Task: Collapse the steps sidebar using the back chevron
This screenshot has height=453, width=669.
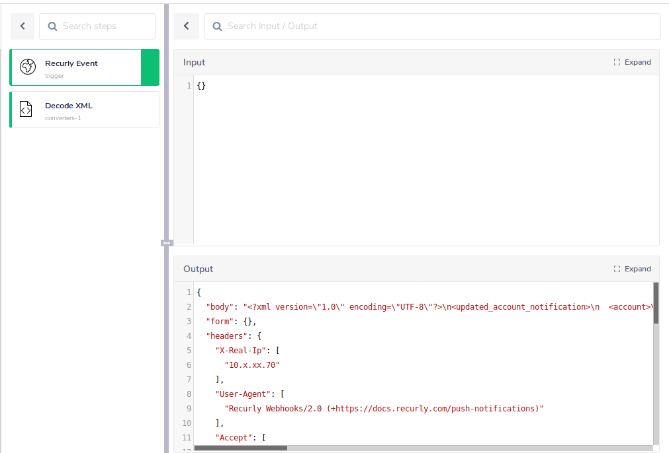Action: point(22,26)
